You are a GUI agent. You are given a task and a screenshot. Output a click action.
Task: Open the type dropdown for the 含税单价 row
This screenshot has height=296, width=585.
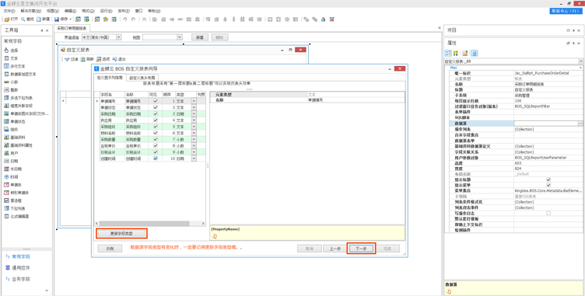tap(194, 145)
